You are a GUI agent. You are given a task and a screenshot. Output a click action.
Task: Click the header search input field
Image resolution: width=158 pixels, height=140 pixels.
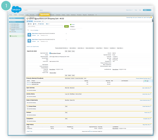pyautogui.click(x=31, y=10)
